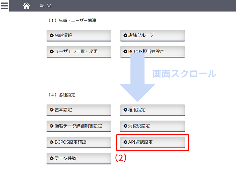Click gear icon next to 消費税設定
236x177 pixels.
click(125, 126)
